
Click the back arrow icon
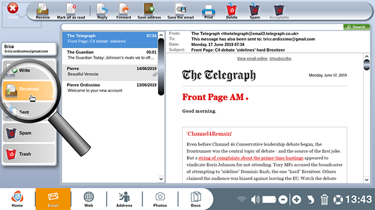click(x=310, y=199)
